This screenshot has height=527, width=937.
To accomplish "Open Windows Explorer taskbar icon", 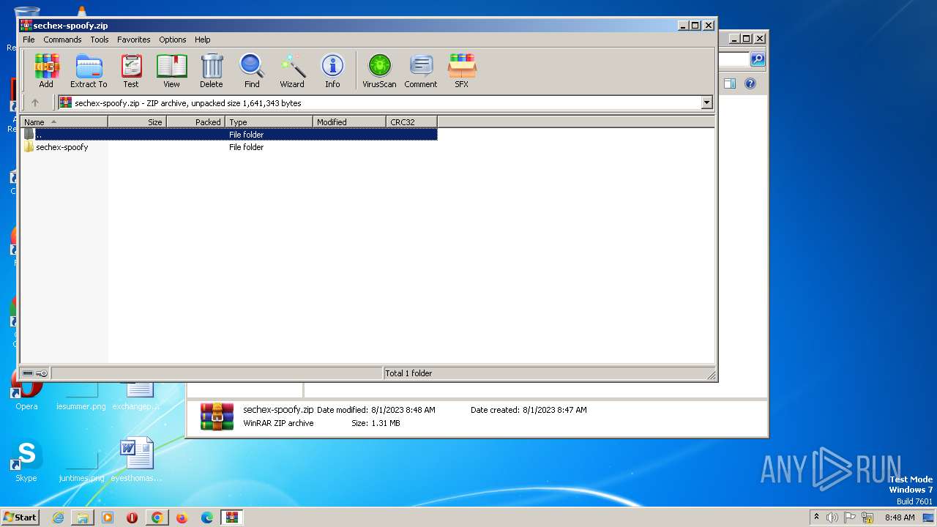I will pos(83,517).
